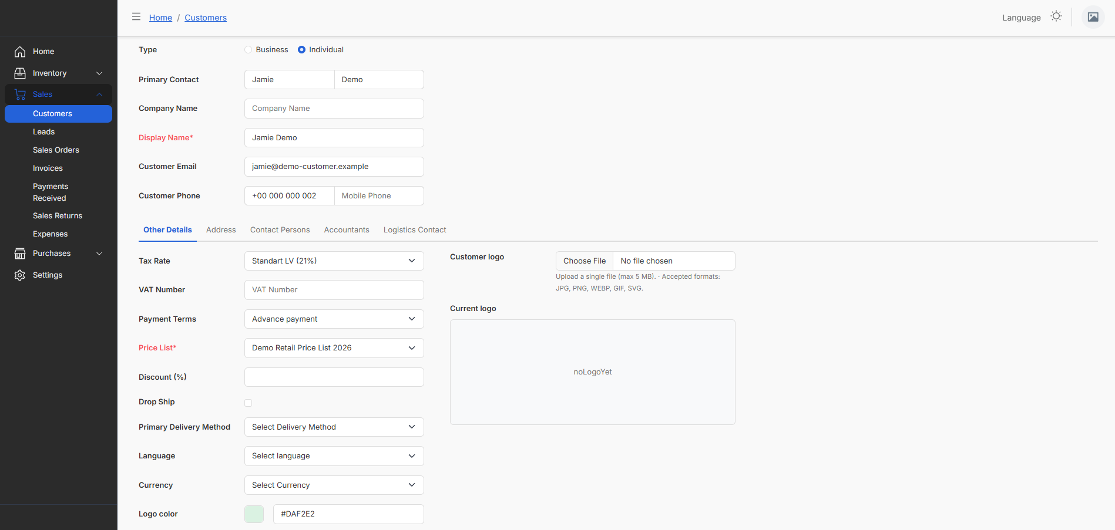Follow the Home breadcrumb link
This screenshot has width=1115, height=530.
point(160,18)
